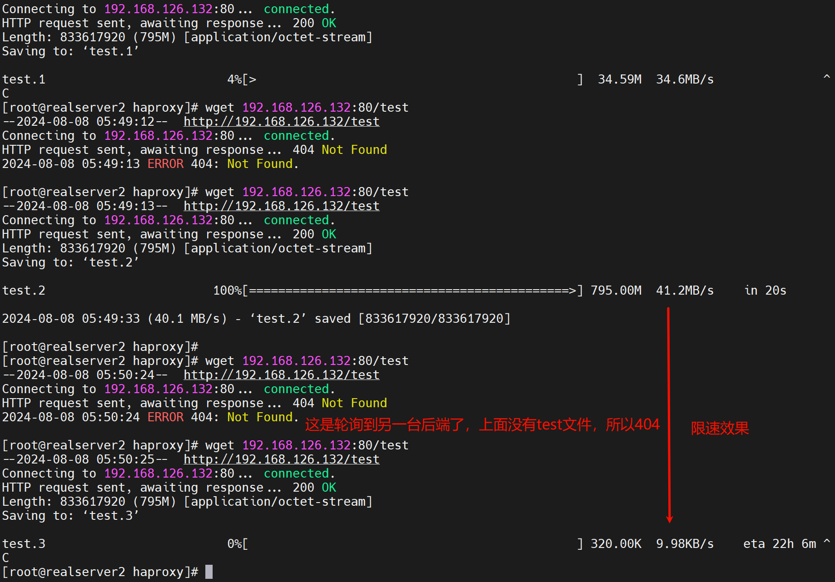Image resolution: width=835 pixels, height=582 pixels.
Task: Follow the test URL link timestamped 05:50:25
Action: click(x=281, y=459)
